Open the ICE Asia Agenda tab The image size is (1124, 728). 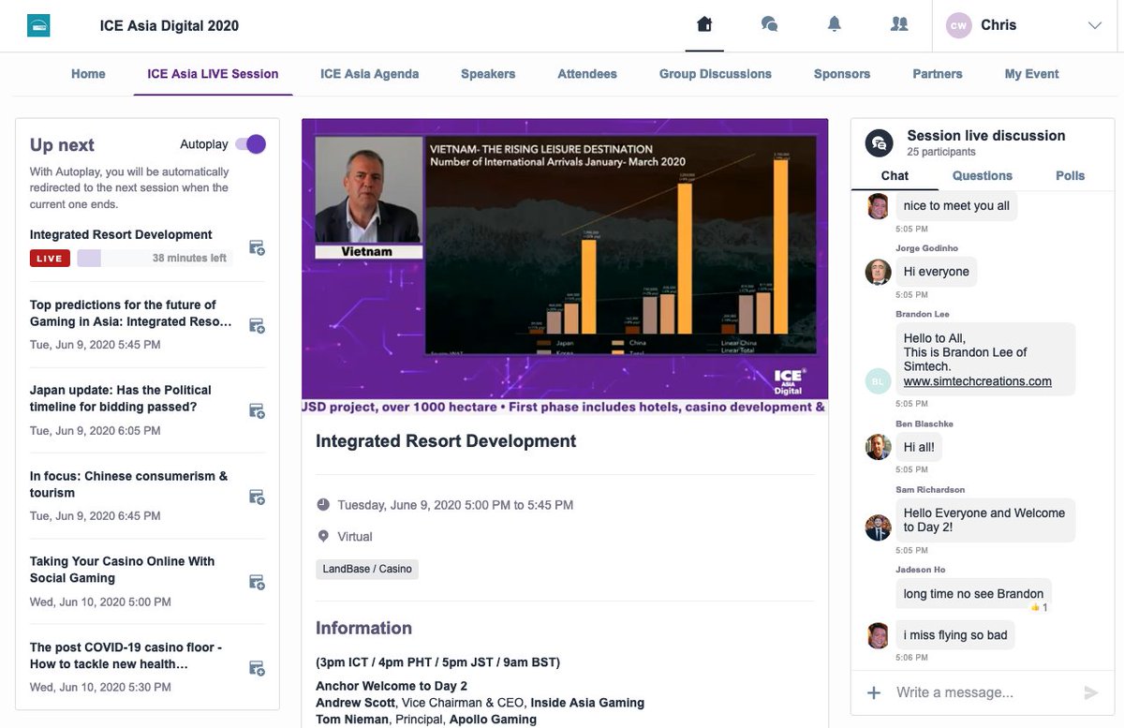tap(369, 74)
